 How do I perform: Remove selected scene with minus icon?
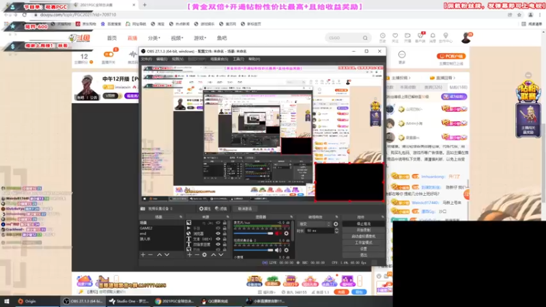tap(150, 254)
